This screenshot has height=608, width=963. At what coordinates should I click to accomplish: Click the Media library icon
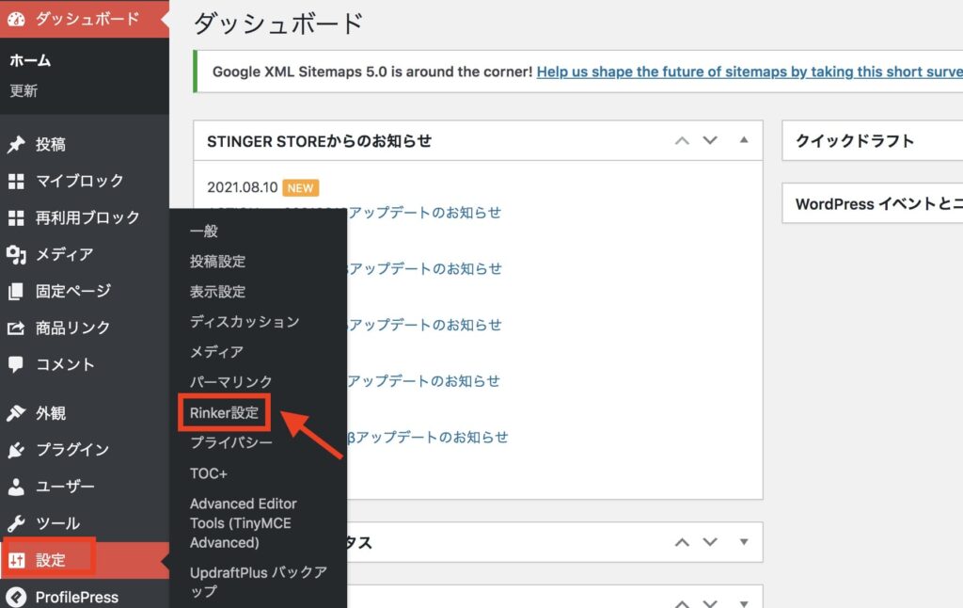coord(17,254)
